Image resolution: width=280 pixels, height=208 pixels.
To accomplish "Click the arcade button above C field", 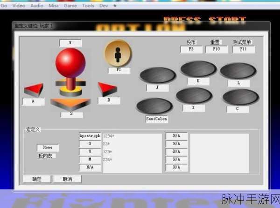I will click(x=241, y=97).
